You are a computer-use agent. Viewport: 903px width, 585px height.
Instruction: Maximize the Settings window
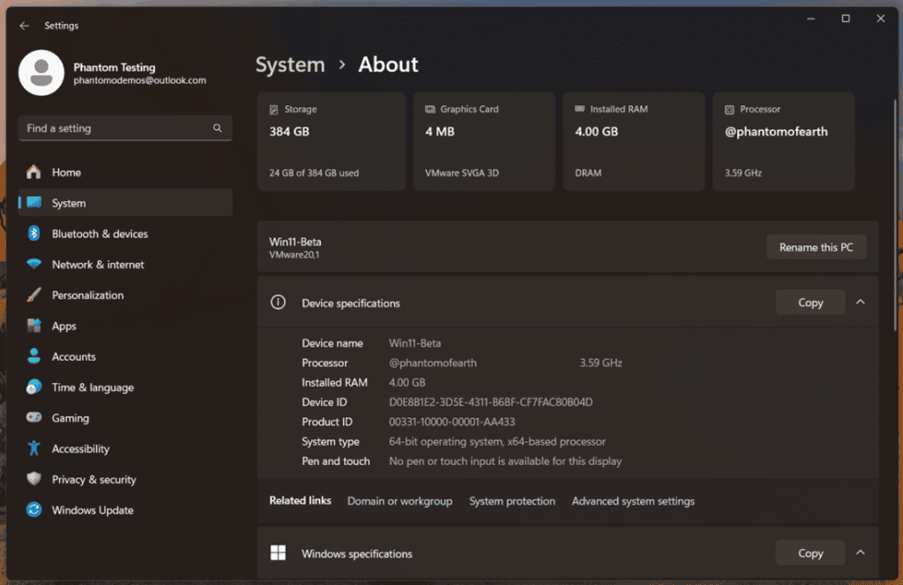(x=846, y=19)
